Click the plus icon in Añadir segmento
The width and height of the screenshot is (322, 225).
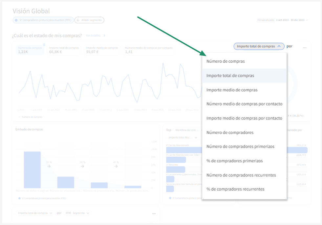[78, 20]
